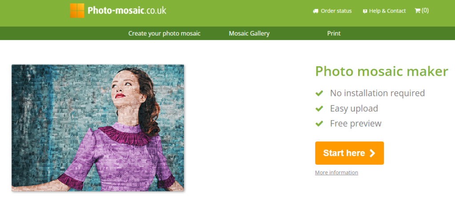Click the checkmark beside Free preview
The height and width of the screenshot is (198, 455).
pyautogui.click(x=319, y=124)
